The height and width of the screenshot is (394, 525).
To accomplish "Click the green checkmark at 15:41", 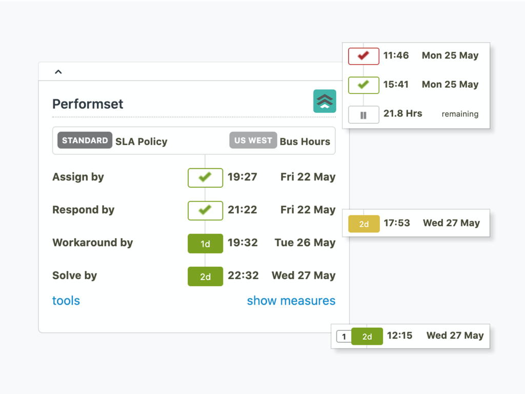I will tap(364, 85).
